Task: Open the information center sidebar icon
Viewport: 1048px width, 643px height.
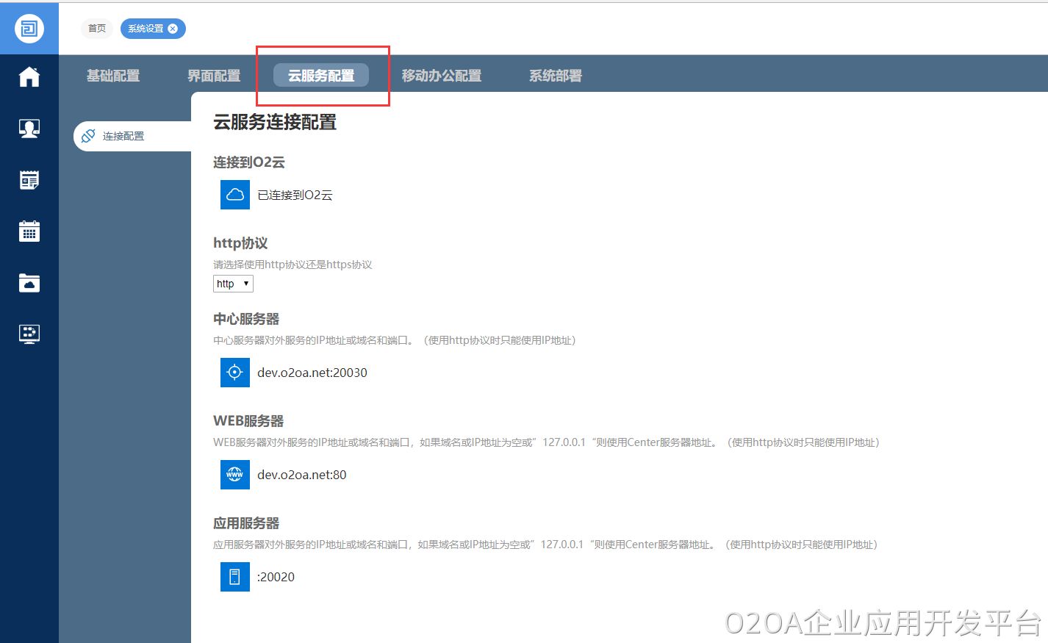Action: (x=29, y=179)
